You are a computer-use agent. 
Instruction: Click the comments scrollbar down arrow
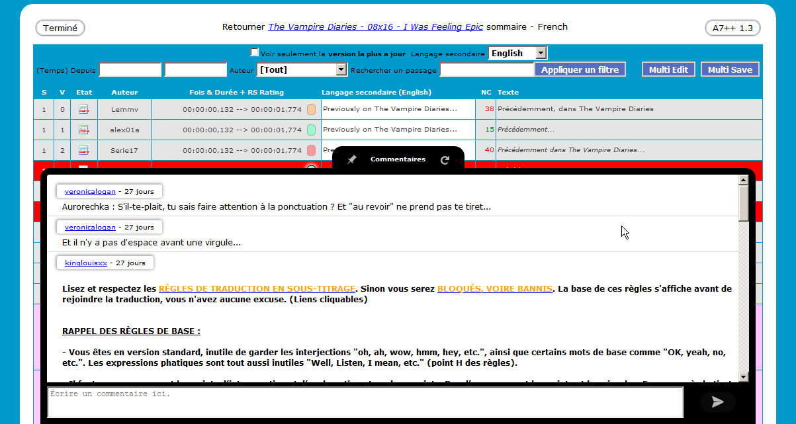[744, 377]
